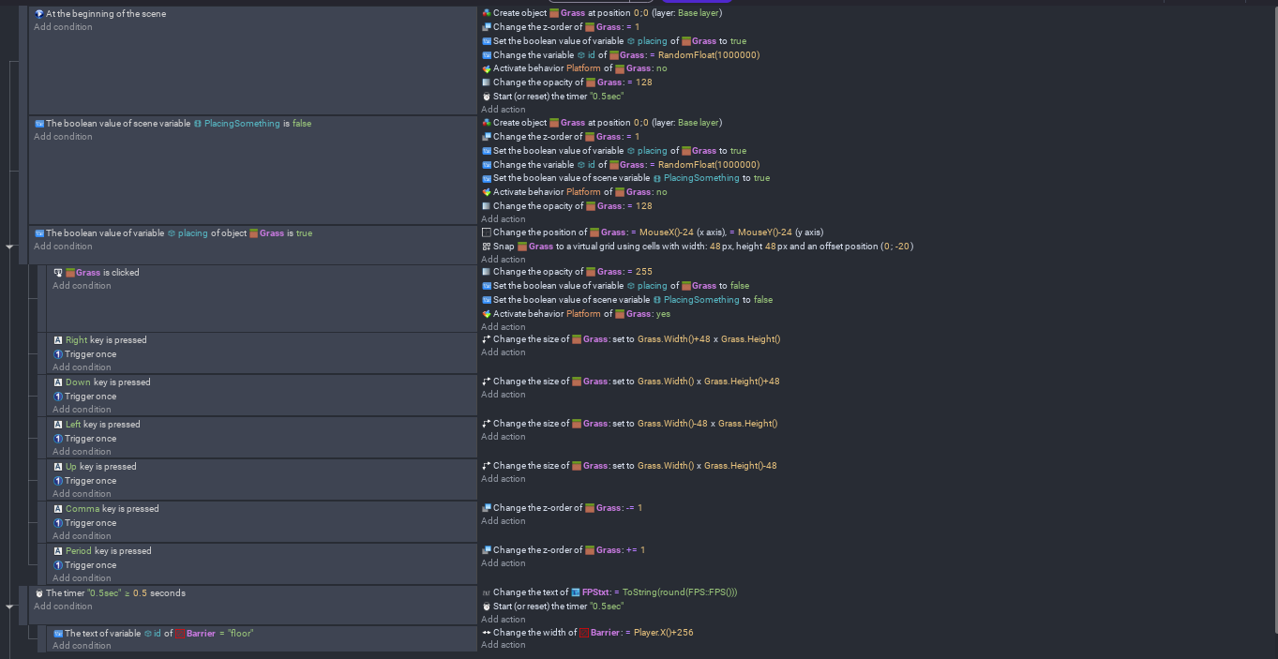Add a condition below 'Period key is pressed' Trigger once
Image resolution: width=1278 pixels, height=659 pixels.
[x=82, y=578]
